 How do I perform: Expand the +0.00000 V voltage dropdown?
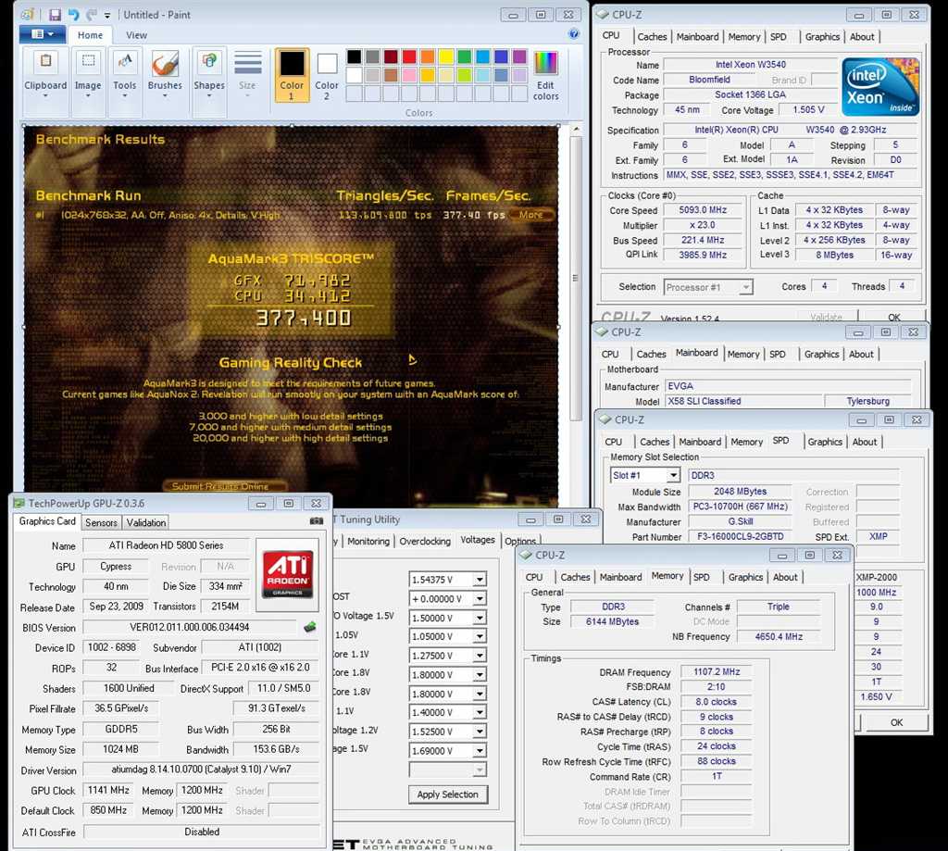point(480,599)
